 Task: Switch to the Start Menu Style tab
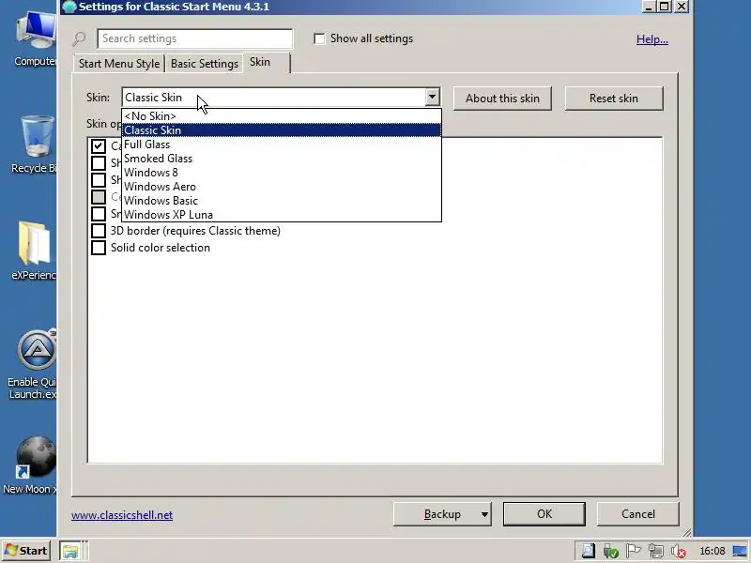click(x=119, y=64)
